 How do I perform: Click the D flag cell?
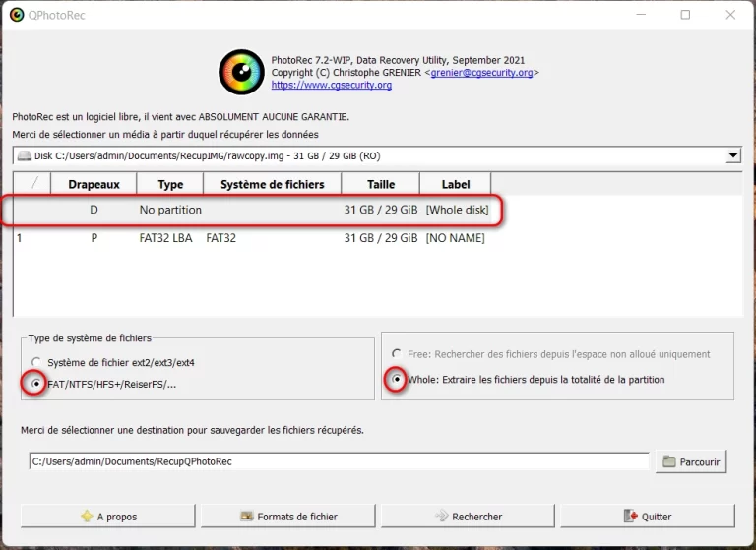(x=94, y=210)
